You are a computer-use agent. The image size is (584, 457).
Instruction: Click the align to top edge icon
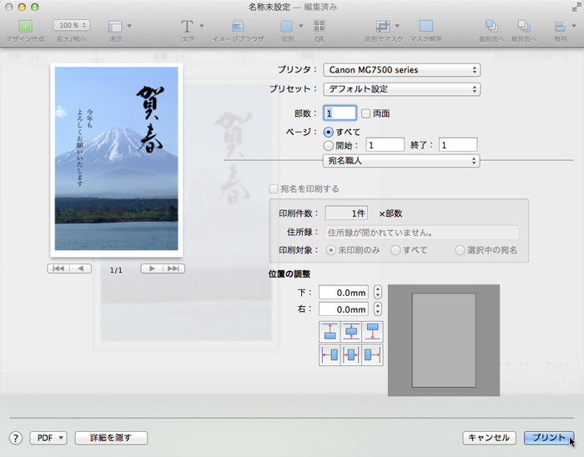pos(330,332)
